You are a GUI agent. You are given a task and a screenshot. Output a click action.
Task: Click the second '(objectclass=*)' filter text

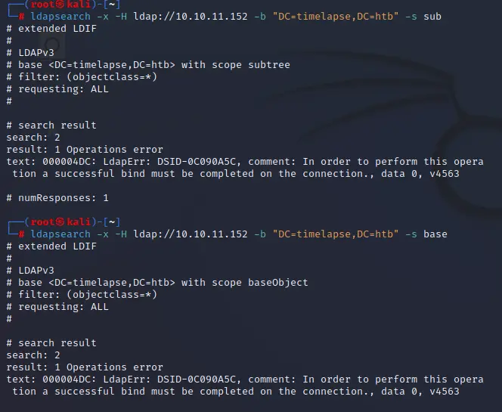pos(112,295)
